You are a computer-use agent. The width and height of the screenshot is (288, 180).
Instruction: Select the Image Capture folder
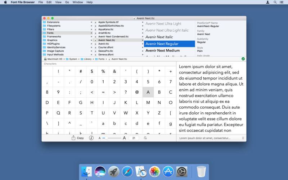(x=55, y=51)
